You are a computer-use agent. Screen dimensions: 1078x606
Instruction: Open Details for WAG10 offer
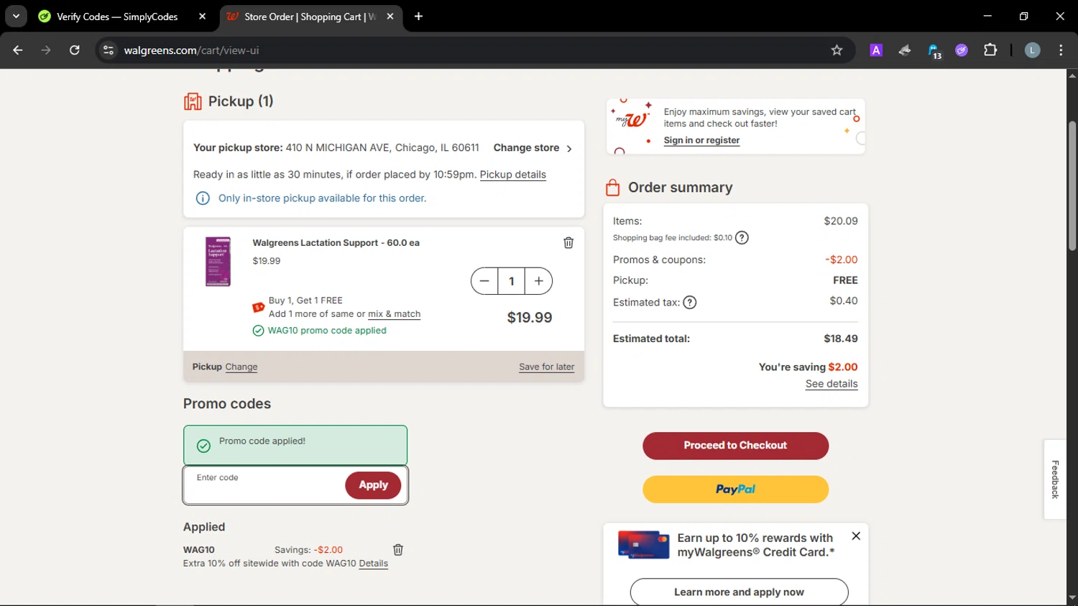point(373,564)
